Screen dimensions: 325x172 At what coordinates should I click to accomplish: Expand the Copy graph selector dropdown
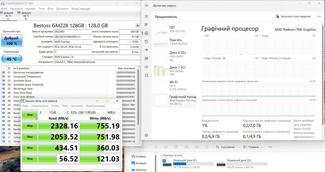[x=264, y=36]
